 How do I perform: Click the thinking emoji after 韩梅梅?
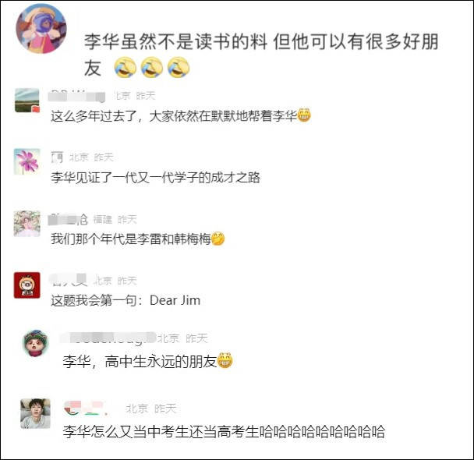click(218, 239)
